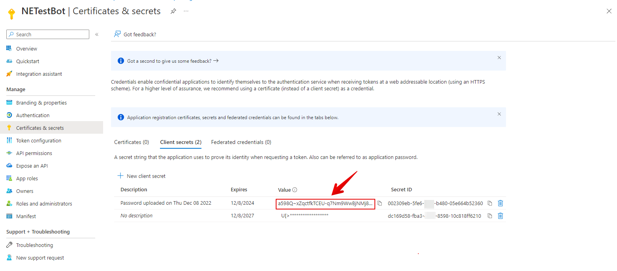Image resolution: width=617 pixels, height=271 pixels.
Task: Open the Owners page
Action: pos(25,191)
